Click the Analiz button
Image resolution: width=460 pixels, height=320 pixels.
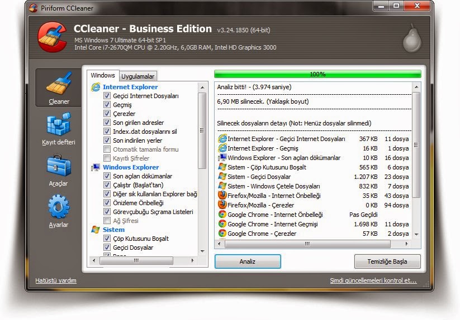tap(248, 261)
